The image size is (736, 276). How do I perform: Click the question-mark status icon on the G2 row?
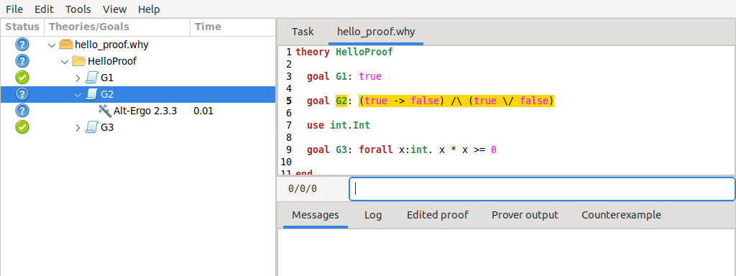click(x=22, y=94)
